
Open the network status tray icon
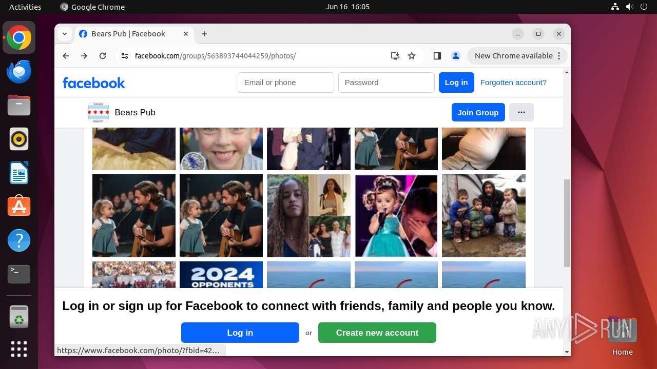coord(615,7)
